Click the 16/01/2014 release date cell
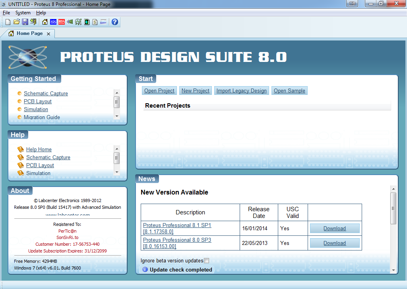The image size is (407, 289). [259, 228]
